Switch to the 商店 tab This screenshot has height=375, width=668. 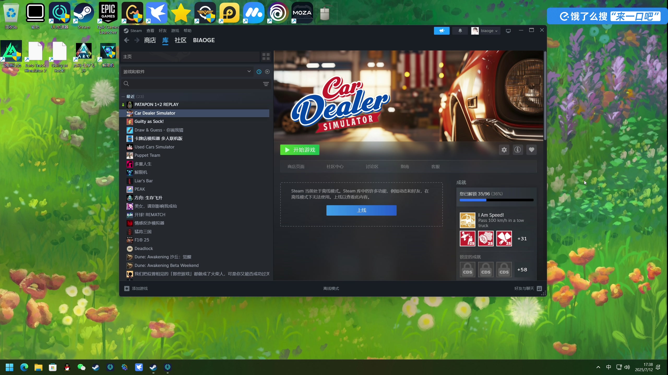click(150, 40)
